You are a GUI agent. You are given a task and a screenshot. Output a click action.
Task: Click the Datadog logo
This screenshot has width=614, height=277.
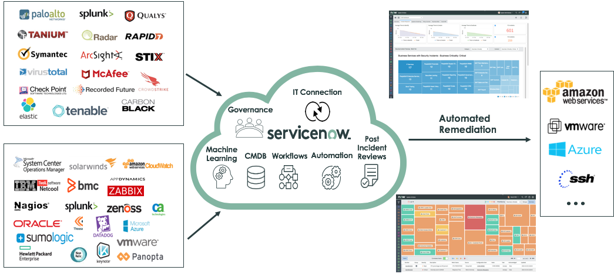click(103, 227)
